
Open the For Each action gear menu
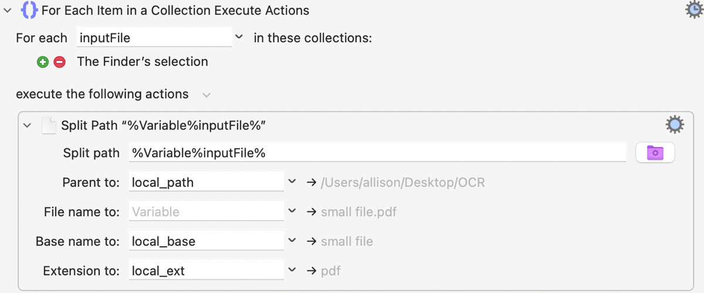tap(694, 10)
